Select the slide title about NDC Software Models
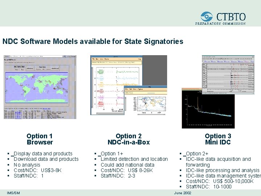Screen dimensions: 261x196 [93, 41]
